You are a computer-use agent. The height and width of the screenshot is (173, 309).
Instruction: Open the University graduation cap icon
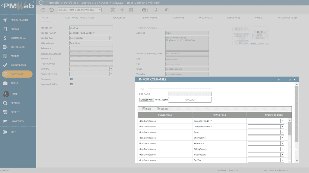pos(5,121)
